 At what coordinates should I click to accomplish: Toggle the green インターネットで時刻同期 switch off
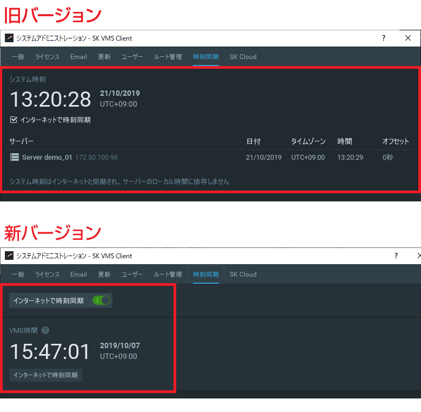[x=101, y=300]
